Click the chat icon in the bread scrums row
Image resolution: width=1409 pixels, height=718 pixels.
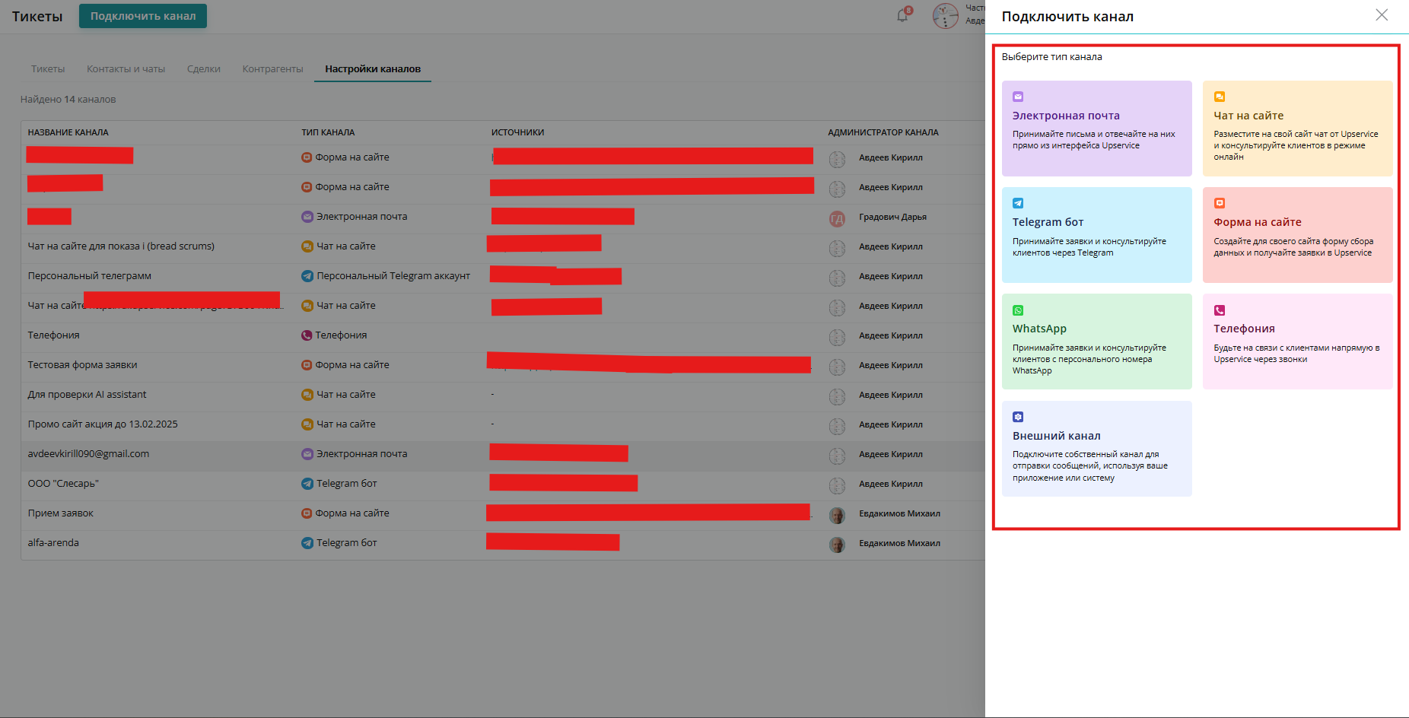point(307,246)
